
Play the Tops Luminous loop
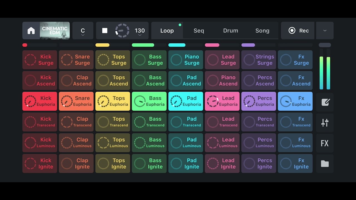tap(113, 143)
